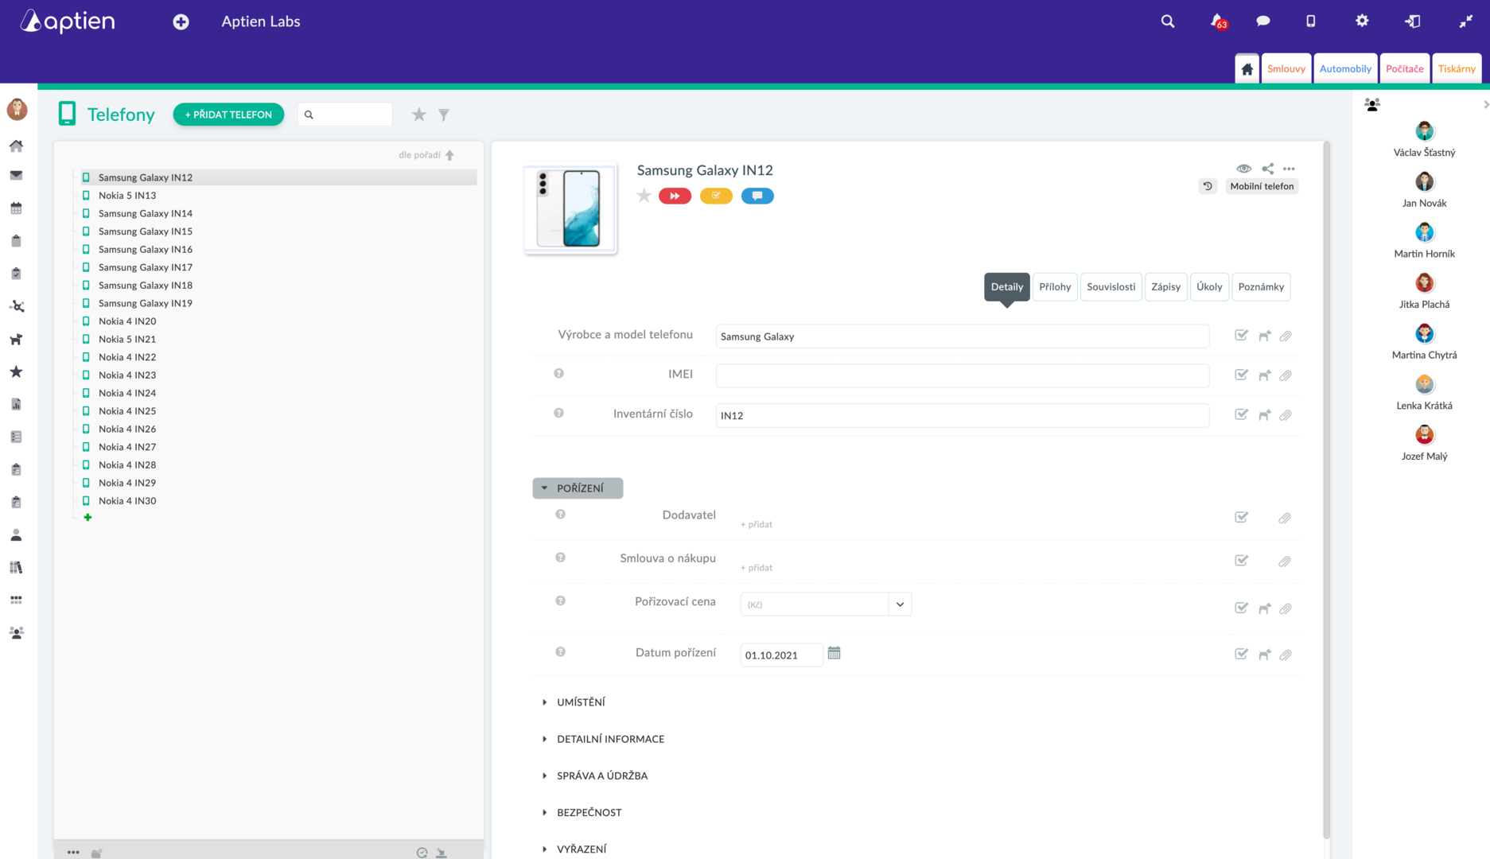This screenshot has width=1490, height=859.
Task: Click the favorites star next to search box
Action: tap(418, 115)
